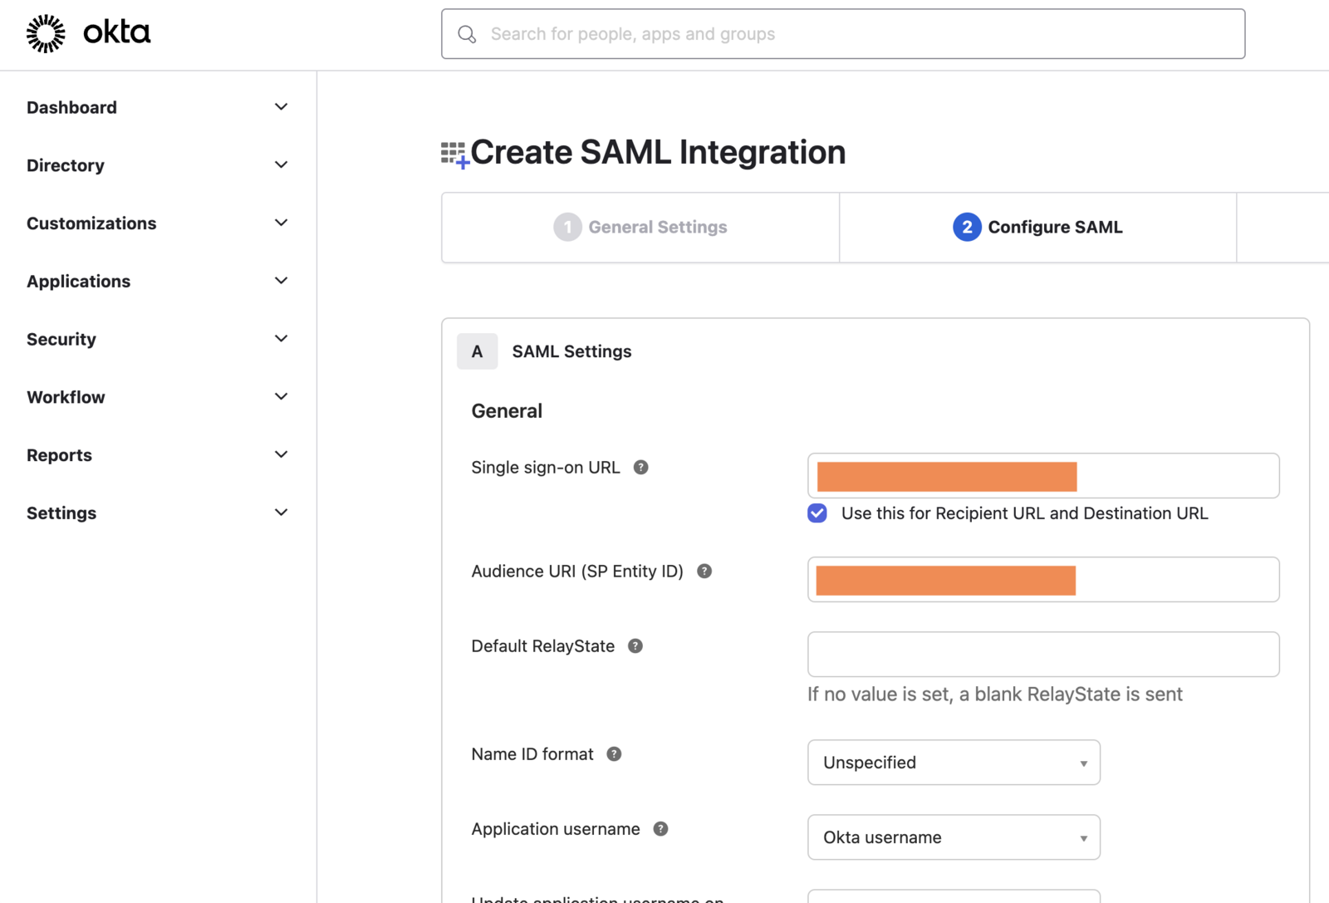The height and width of the screenshot is (903, 1329).
Task: Focus the people, apps and groups search box
Action: [843, 34]
